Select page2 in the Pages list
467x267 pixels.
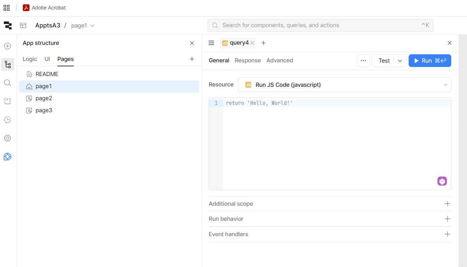pos(44,98)
